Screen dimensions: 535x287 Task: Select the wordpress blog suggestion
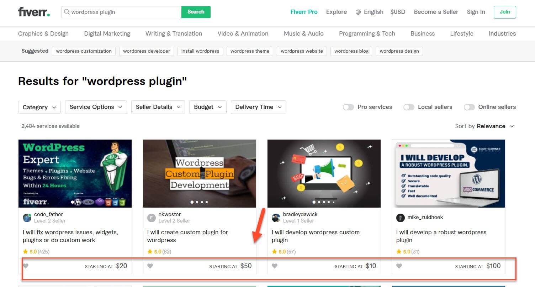351,51
